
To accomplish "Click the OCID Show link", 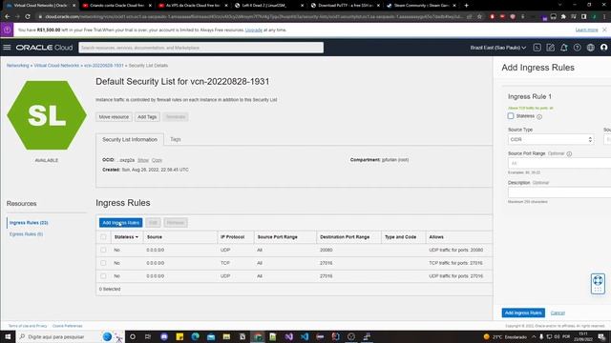I will [143, 160].
